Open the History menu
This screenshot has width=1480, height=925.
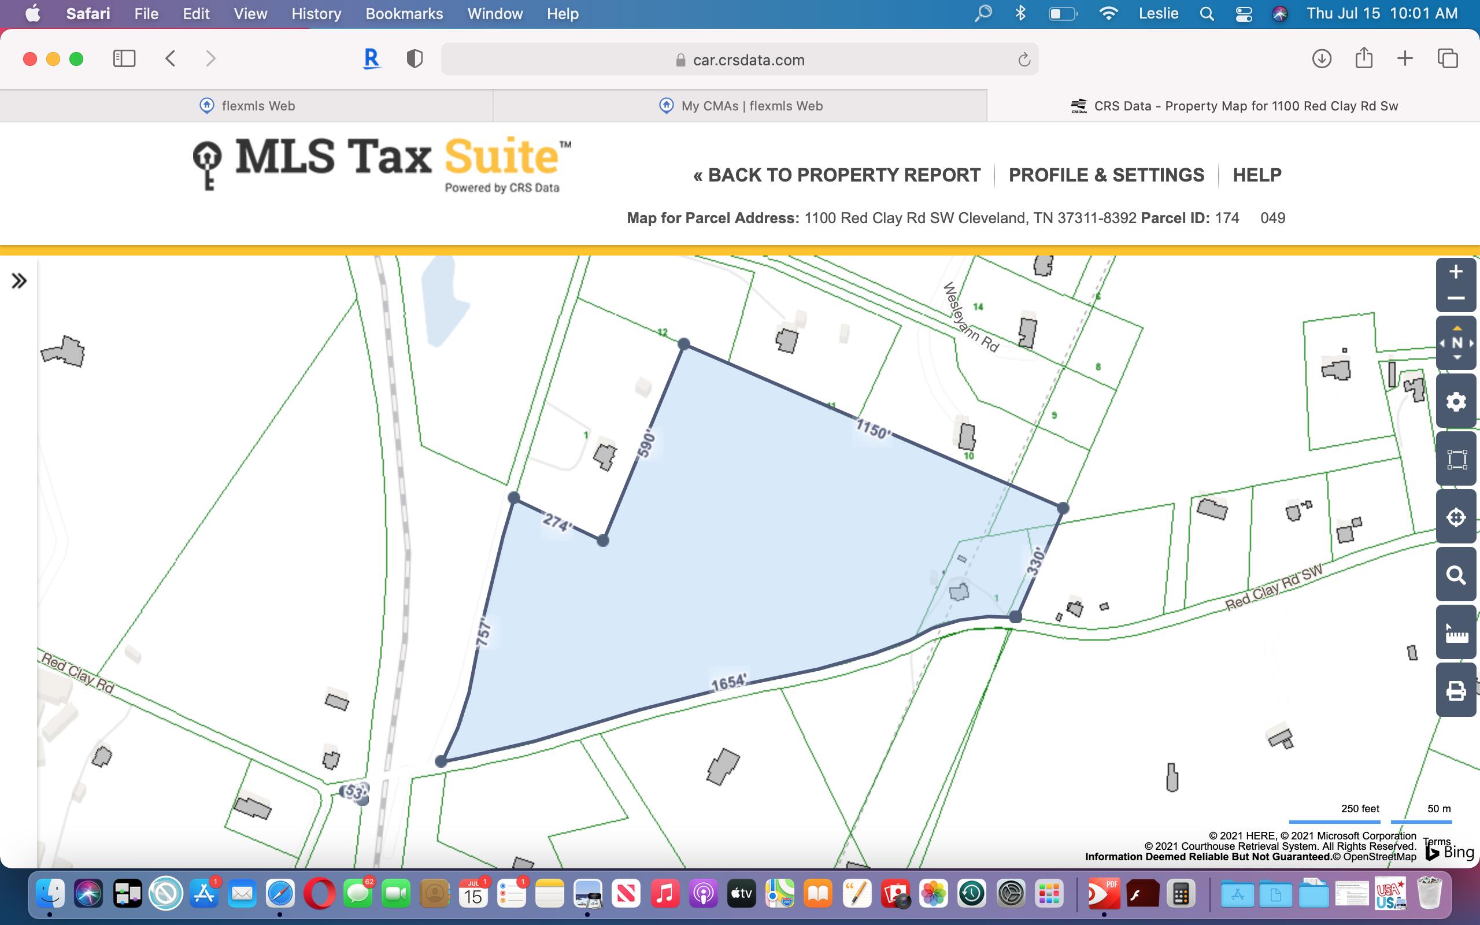316,13
